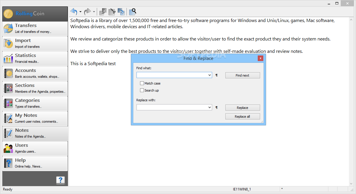The height and width of the screenshot is (194, 356).
Task: Minimize the RollingCoin window
Action: coord(329,3)
